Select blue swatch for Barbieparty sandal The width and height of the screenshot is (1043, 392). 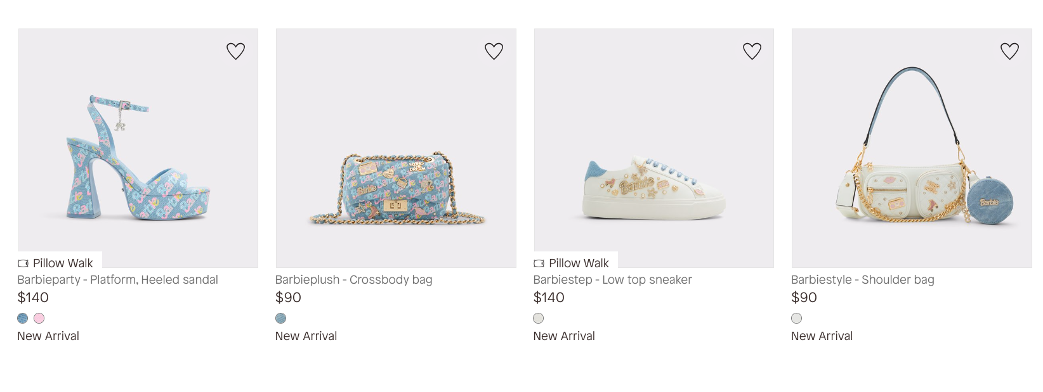23,319
